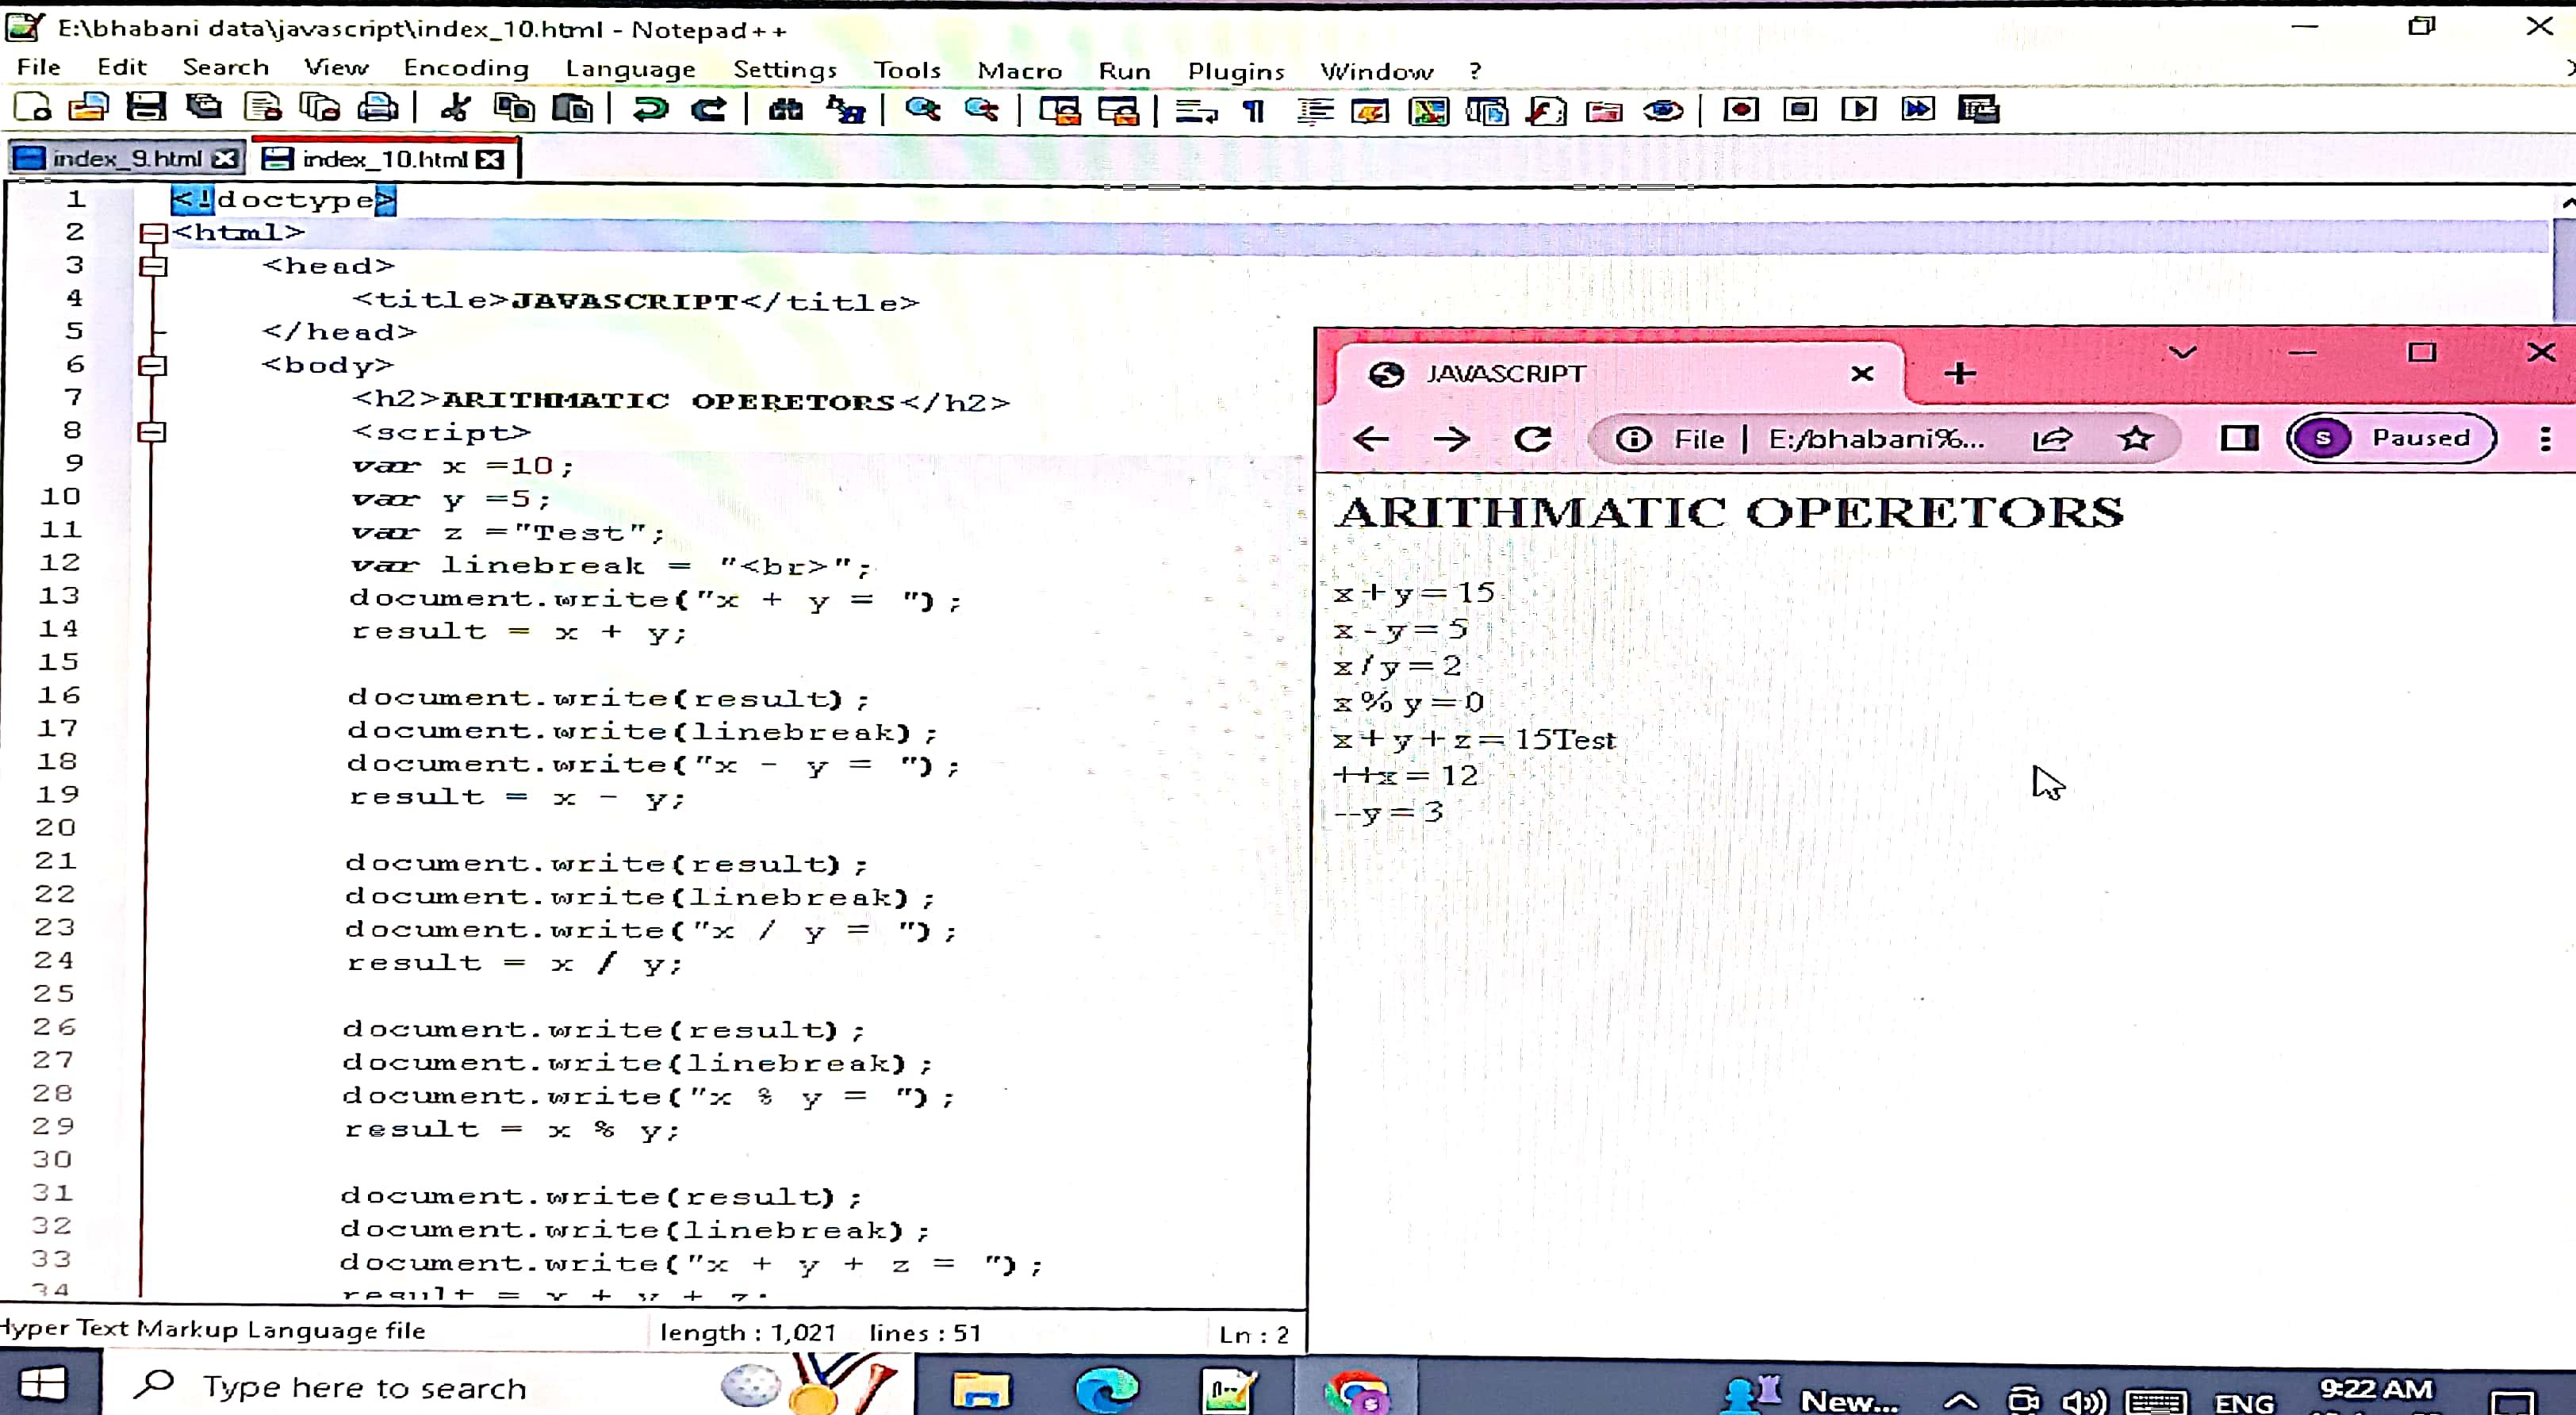The height and width of the screenshot is (1415, 2576).
Task: Click the Windows taskbar search box
Action: click(x=364, y=1387)
